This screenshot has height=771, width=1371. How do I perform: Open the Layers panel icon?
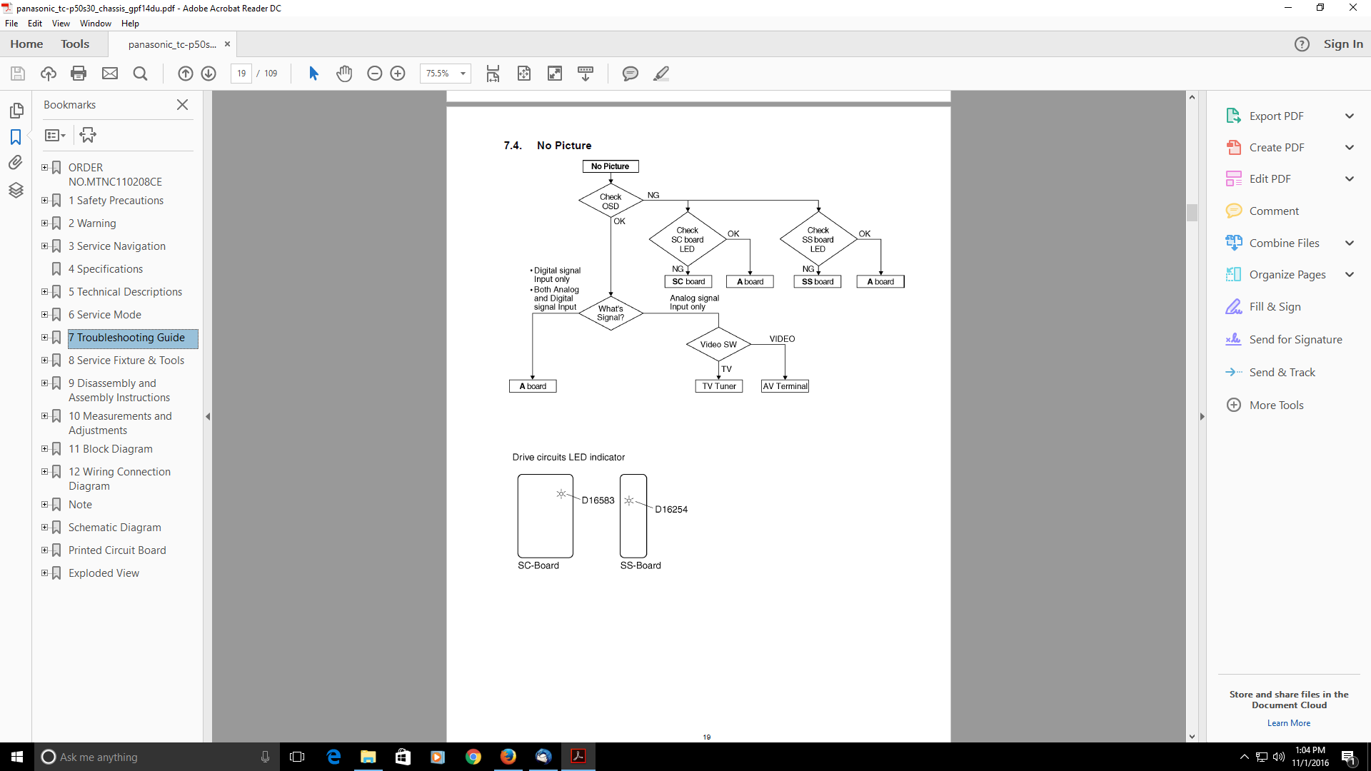click(x=16, y=190)
